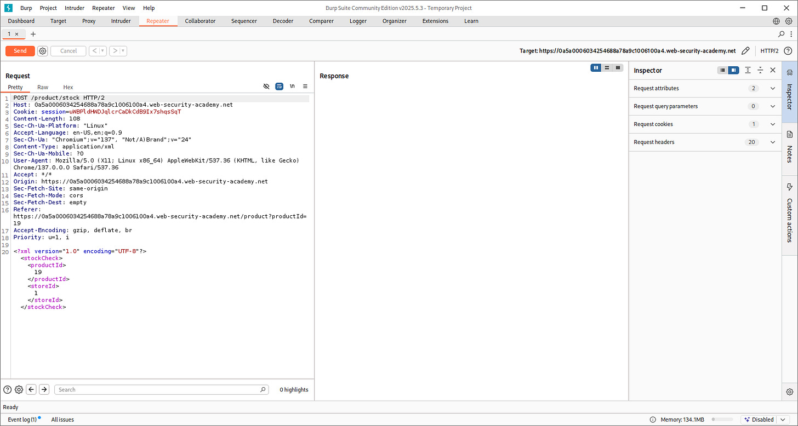Open the history back dropdown arrow

point(102,51)
